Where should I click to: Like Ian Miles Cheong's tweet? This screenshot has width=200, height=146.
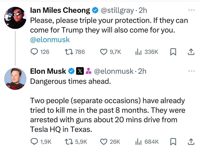(x=103, y=52)
